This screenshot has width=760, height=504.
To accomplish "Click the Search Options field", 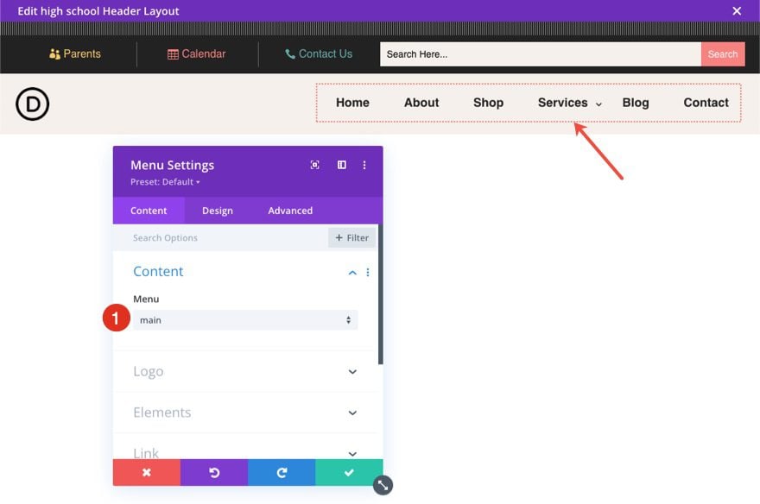I will [x=220, y=237].
